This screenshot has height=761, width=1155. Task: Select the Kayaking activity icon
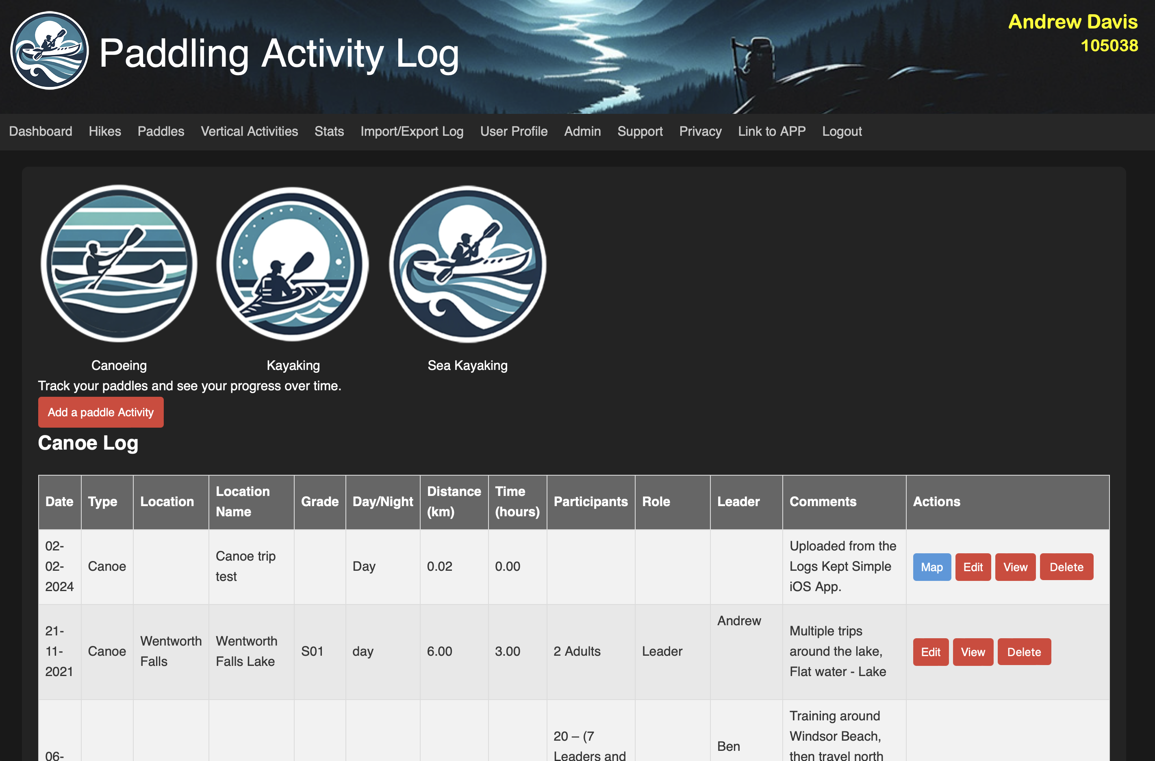(x=293, y=265)
